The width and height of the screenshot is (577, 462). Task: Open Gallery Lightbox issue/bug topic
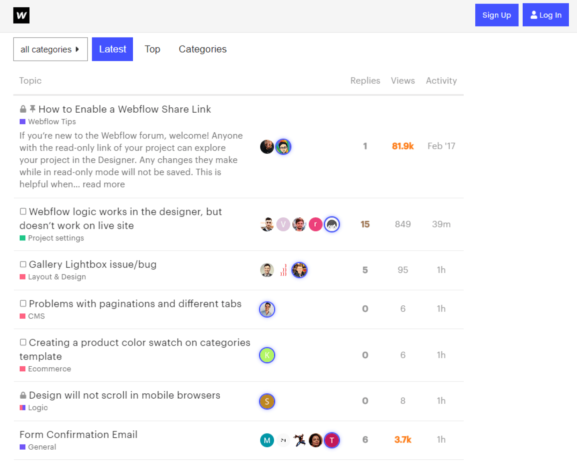[93, 264]
